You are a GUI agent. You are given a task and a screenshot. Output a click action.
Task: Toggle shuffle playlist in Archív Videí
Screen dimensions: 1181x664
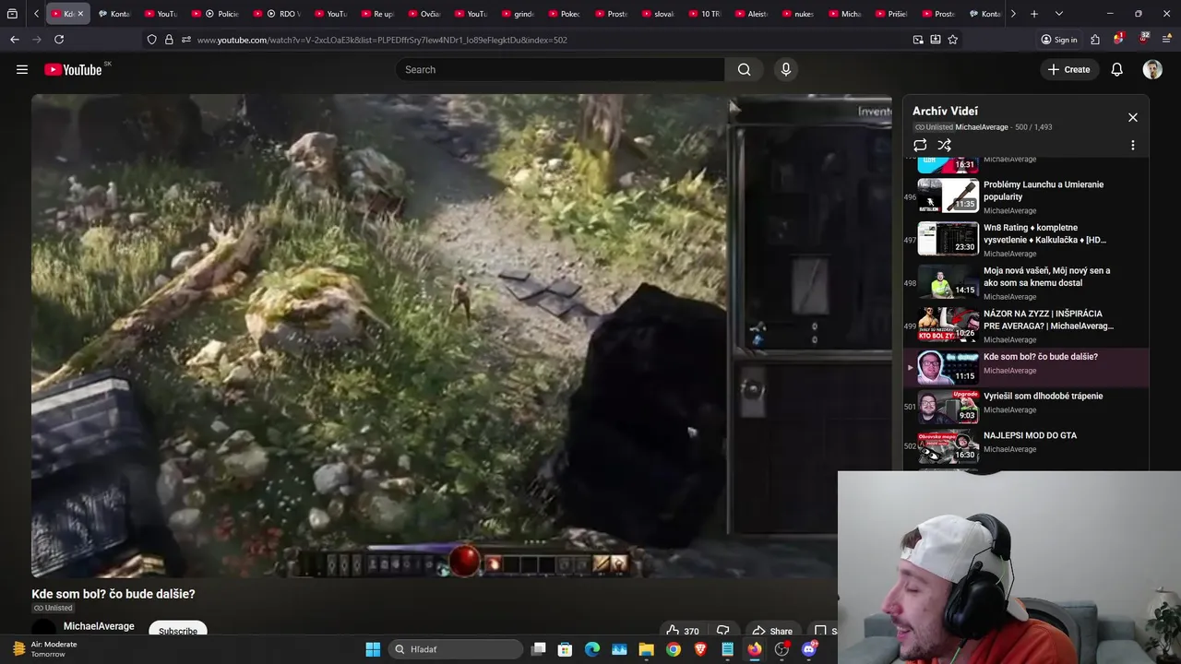pyautogui.click(x=944, y=145)
